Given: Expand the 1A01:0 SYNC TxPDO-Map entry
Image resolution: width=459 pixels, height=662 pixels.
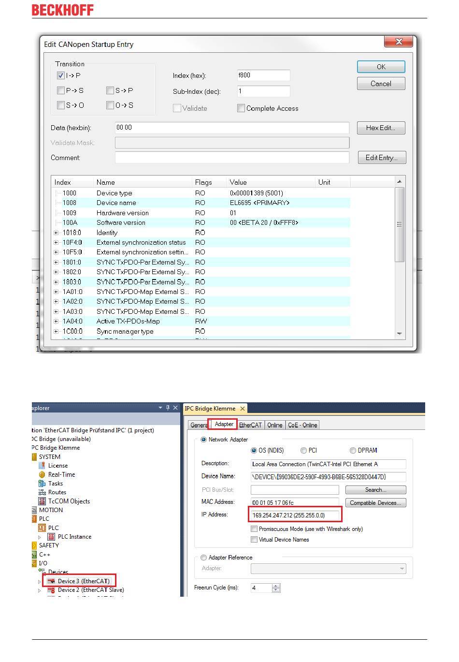Looking at the screenshot, I should point(57,292).
